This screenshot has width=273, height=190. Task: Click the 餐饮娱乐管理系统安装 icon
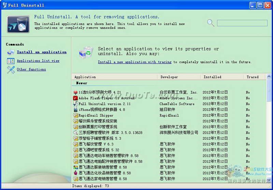[75, 121]
